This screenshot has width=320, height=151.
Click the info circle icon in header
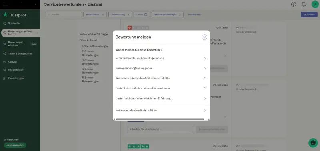pos(294,4)
